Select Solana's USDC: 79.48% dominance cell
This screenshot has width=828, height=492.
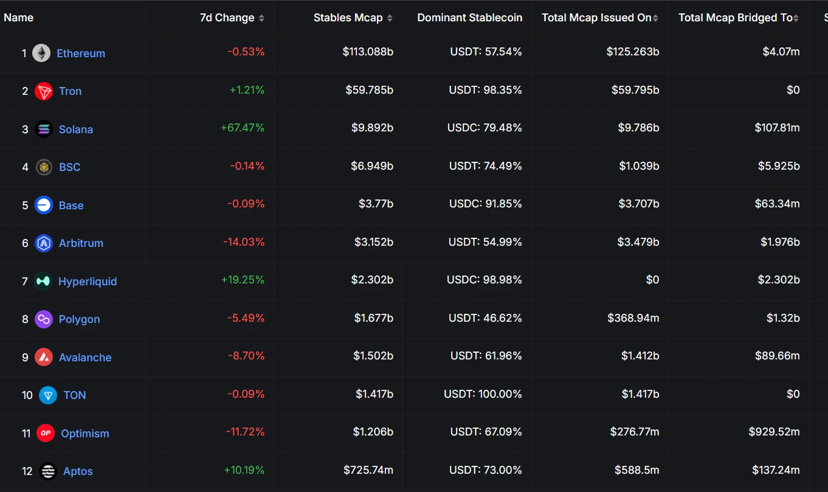tap(485, 128)
